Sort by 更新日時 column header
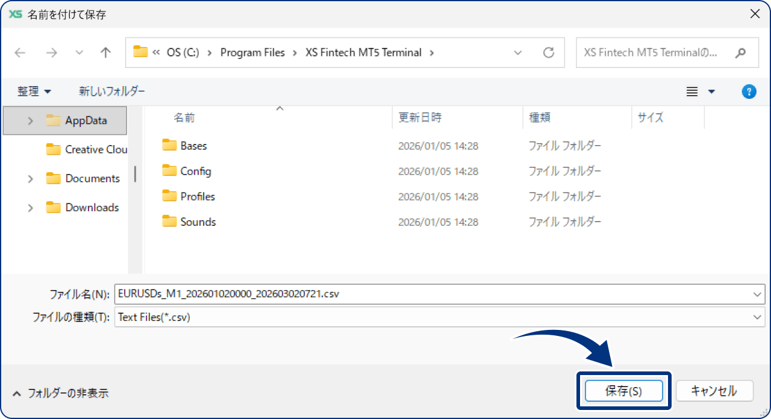Image resolution: width=771 pixels, height=419 pixels. click(420, 118)
